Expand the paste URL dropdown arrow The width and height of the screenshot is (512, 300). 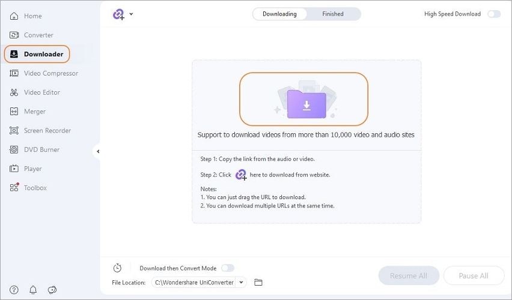[x=131, y=14]
